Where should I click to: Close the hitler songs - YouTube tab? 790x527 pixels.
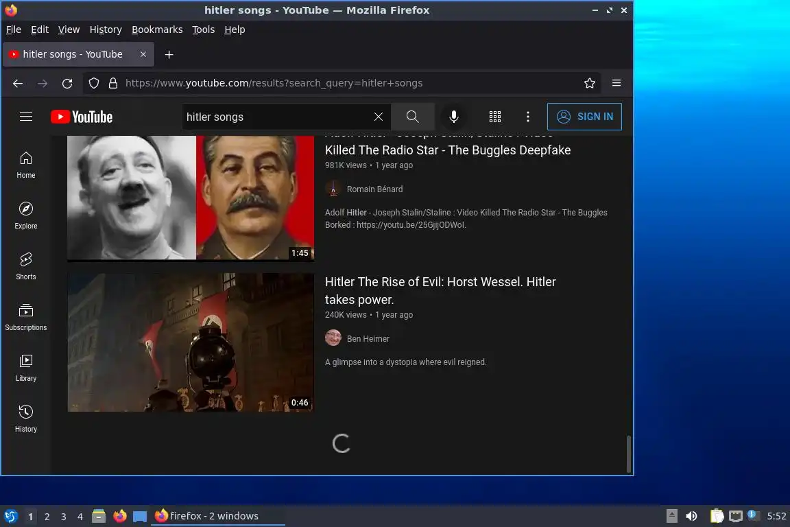(143, 54)
